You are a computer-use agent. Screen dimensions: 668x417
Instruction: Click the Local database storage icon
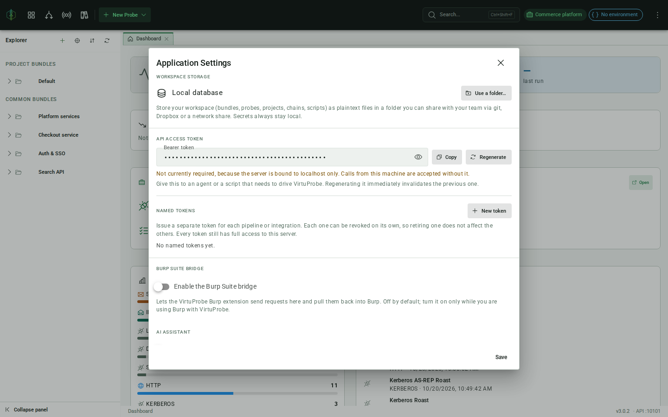pyautogui.click(x=161, y=93)
